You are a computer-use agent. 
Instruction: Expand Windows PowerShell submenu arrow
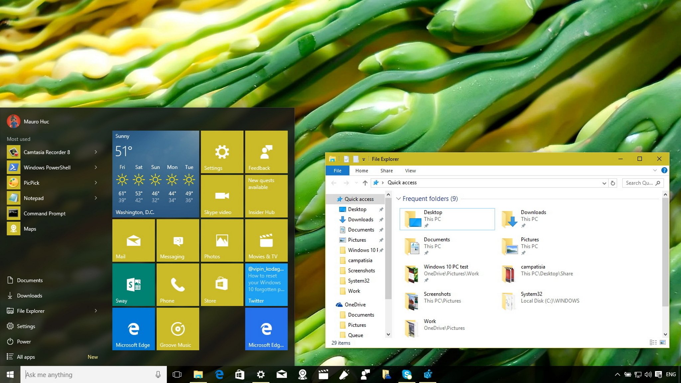[96, 167]
